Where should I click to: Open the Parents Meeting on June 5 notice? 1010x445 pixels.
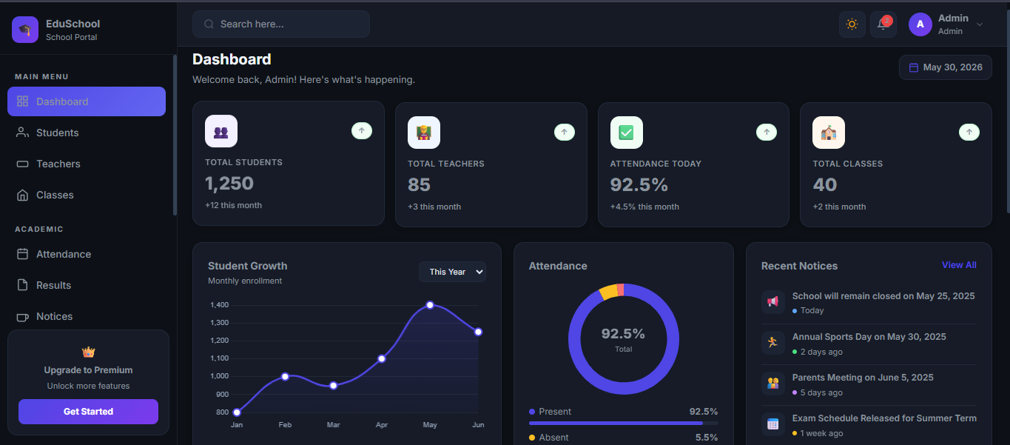pyautogui.click(x=869, y=384)
